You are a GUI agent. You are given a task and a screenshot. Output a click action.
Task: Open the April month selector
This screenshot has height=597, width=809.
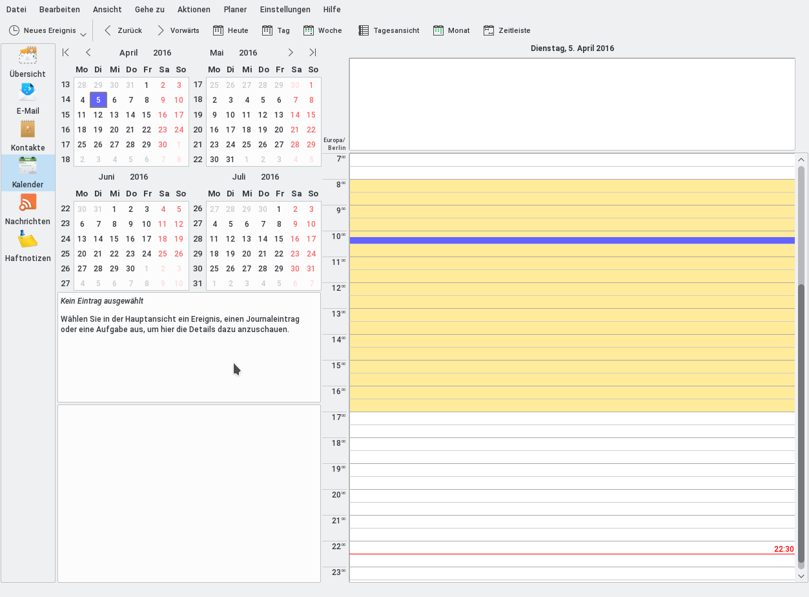[x=128, y=53]
